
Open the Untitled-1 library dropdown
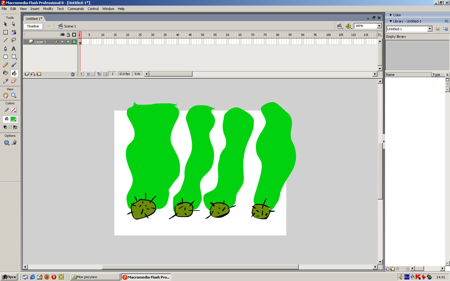[x=430, y=29]
